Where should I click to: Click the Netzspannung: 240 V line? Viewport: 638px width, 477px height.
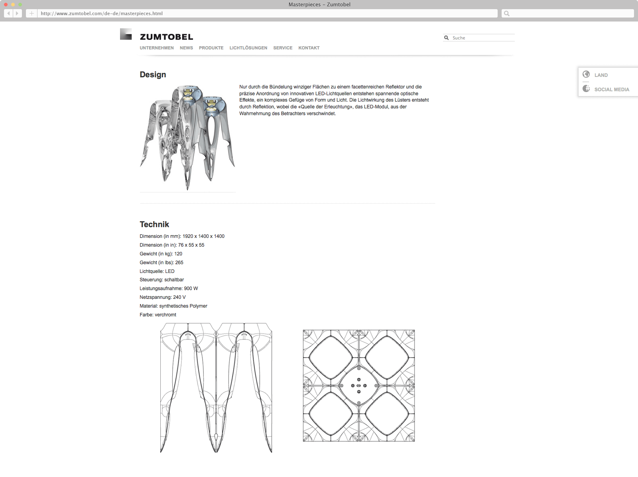[x=163, y=297]
